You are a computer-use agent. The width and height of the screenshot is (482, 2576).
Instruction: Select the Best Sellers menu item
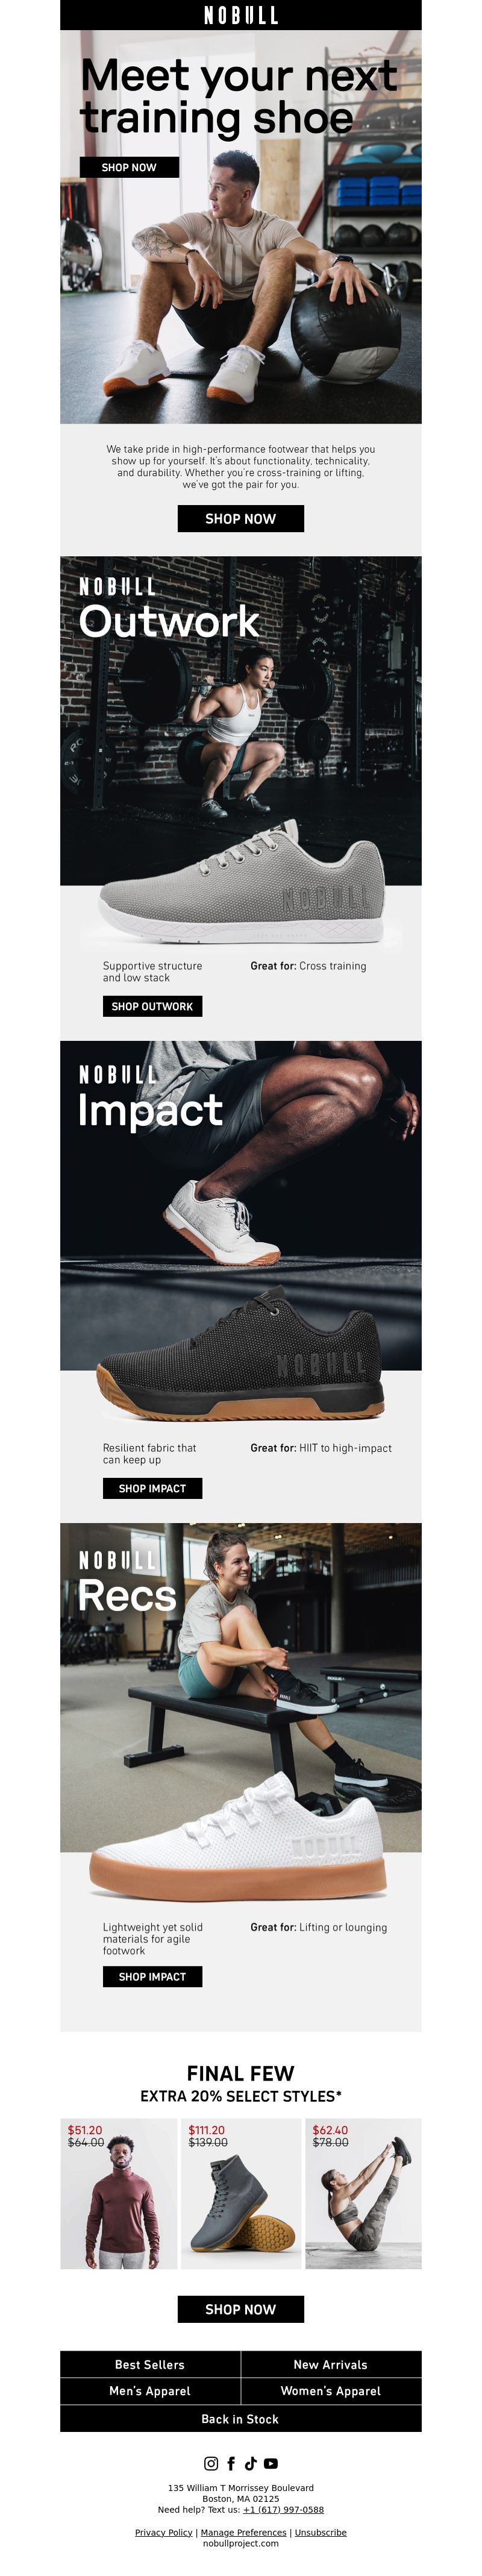[x=150, y=2364]
